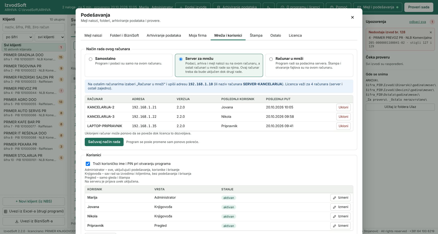Uncheck Traži korisničko ime i PIN checkbox
Screen dimensions: 438x234
(x=88, y=164)
